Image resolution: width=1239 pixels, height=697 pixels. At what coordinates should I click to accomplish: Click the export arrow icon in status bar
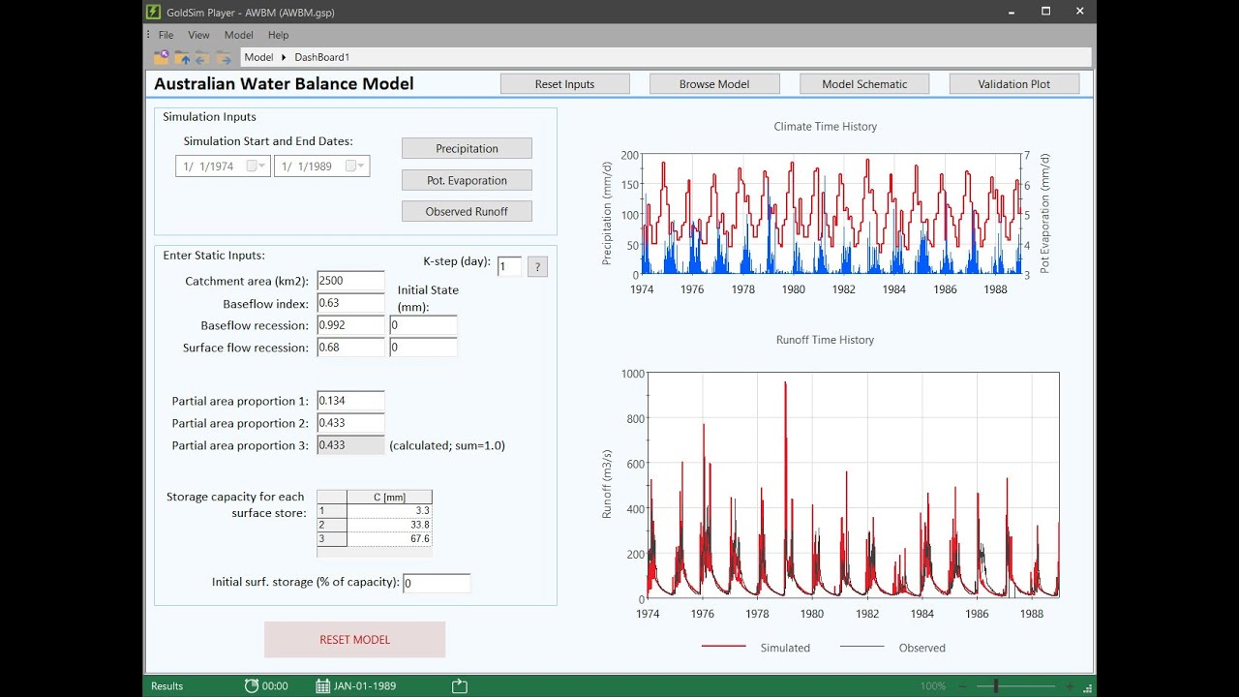click(460, 685)
